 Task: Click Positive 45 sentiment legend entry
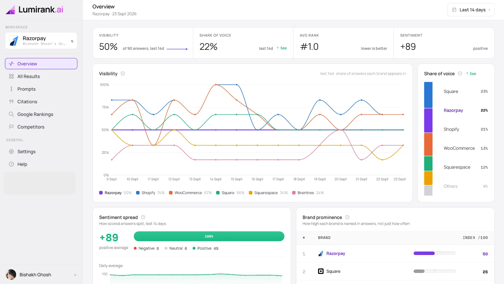(205, 248)
